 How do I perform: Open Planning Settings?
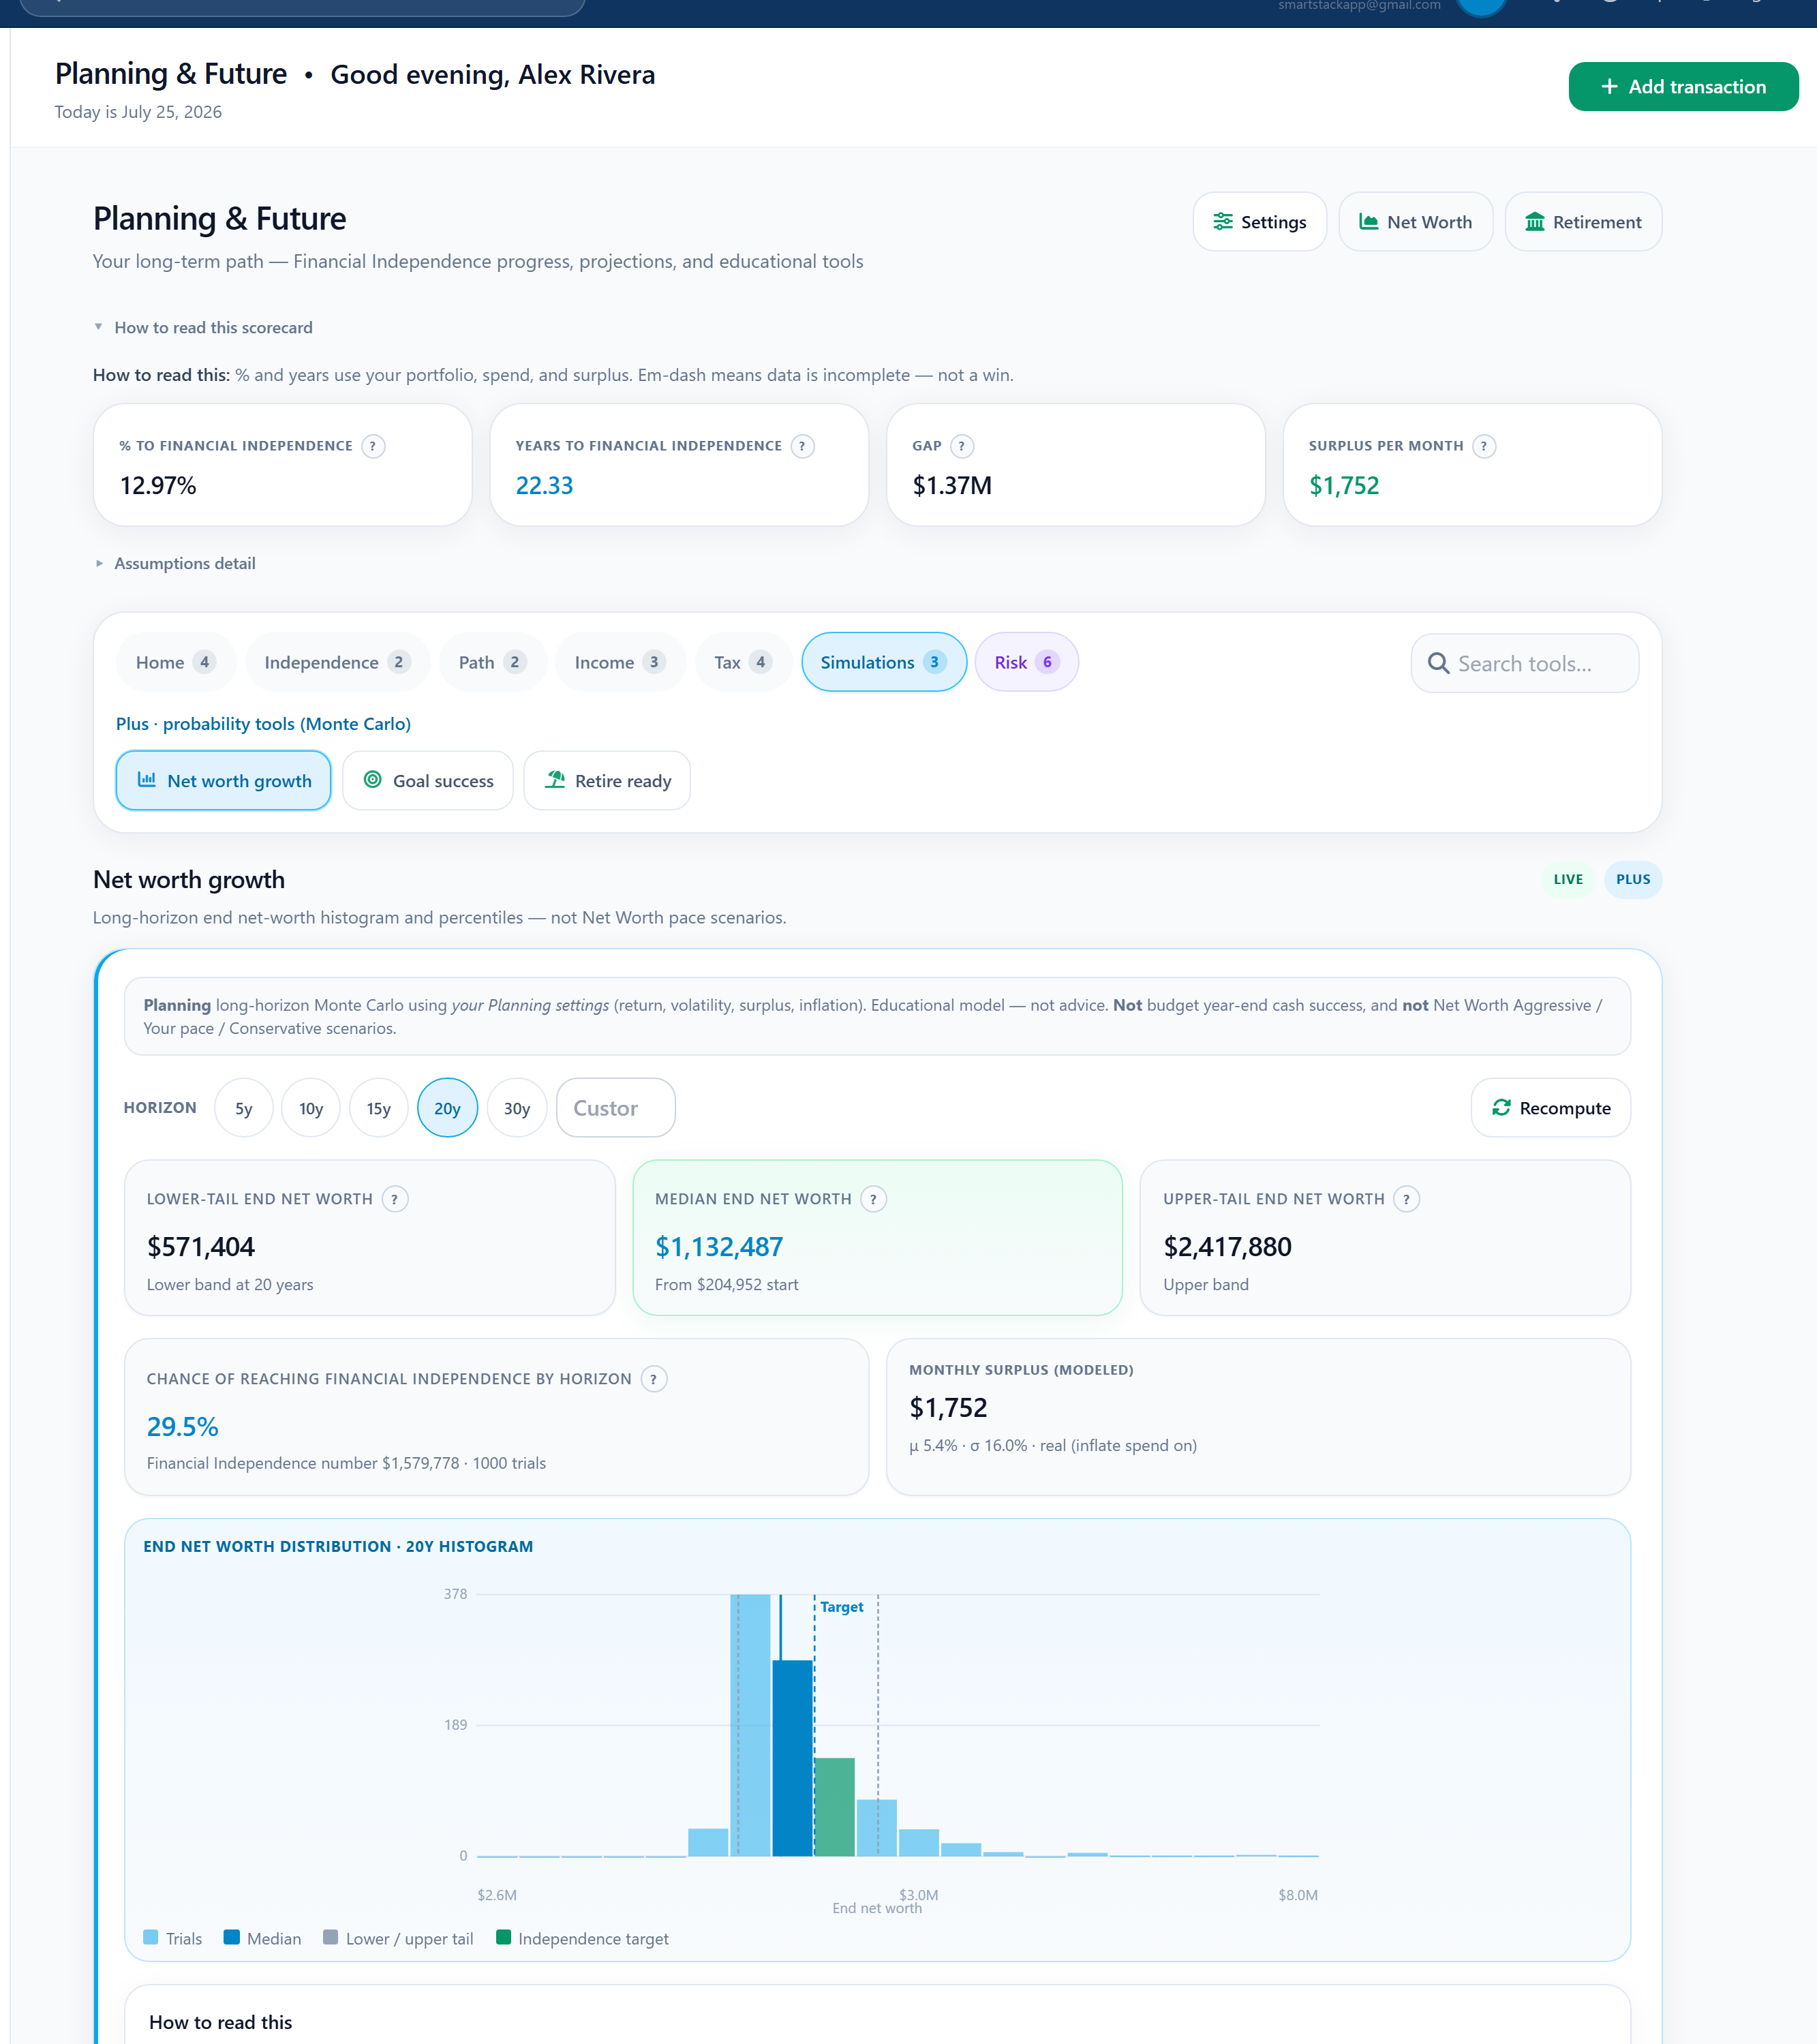1259,222
